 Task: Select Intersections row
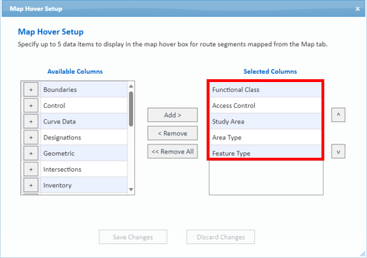pyautogui.click(x=84, y=169)
